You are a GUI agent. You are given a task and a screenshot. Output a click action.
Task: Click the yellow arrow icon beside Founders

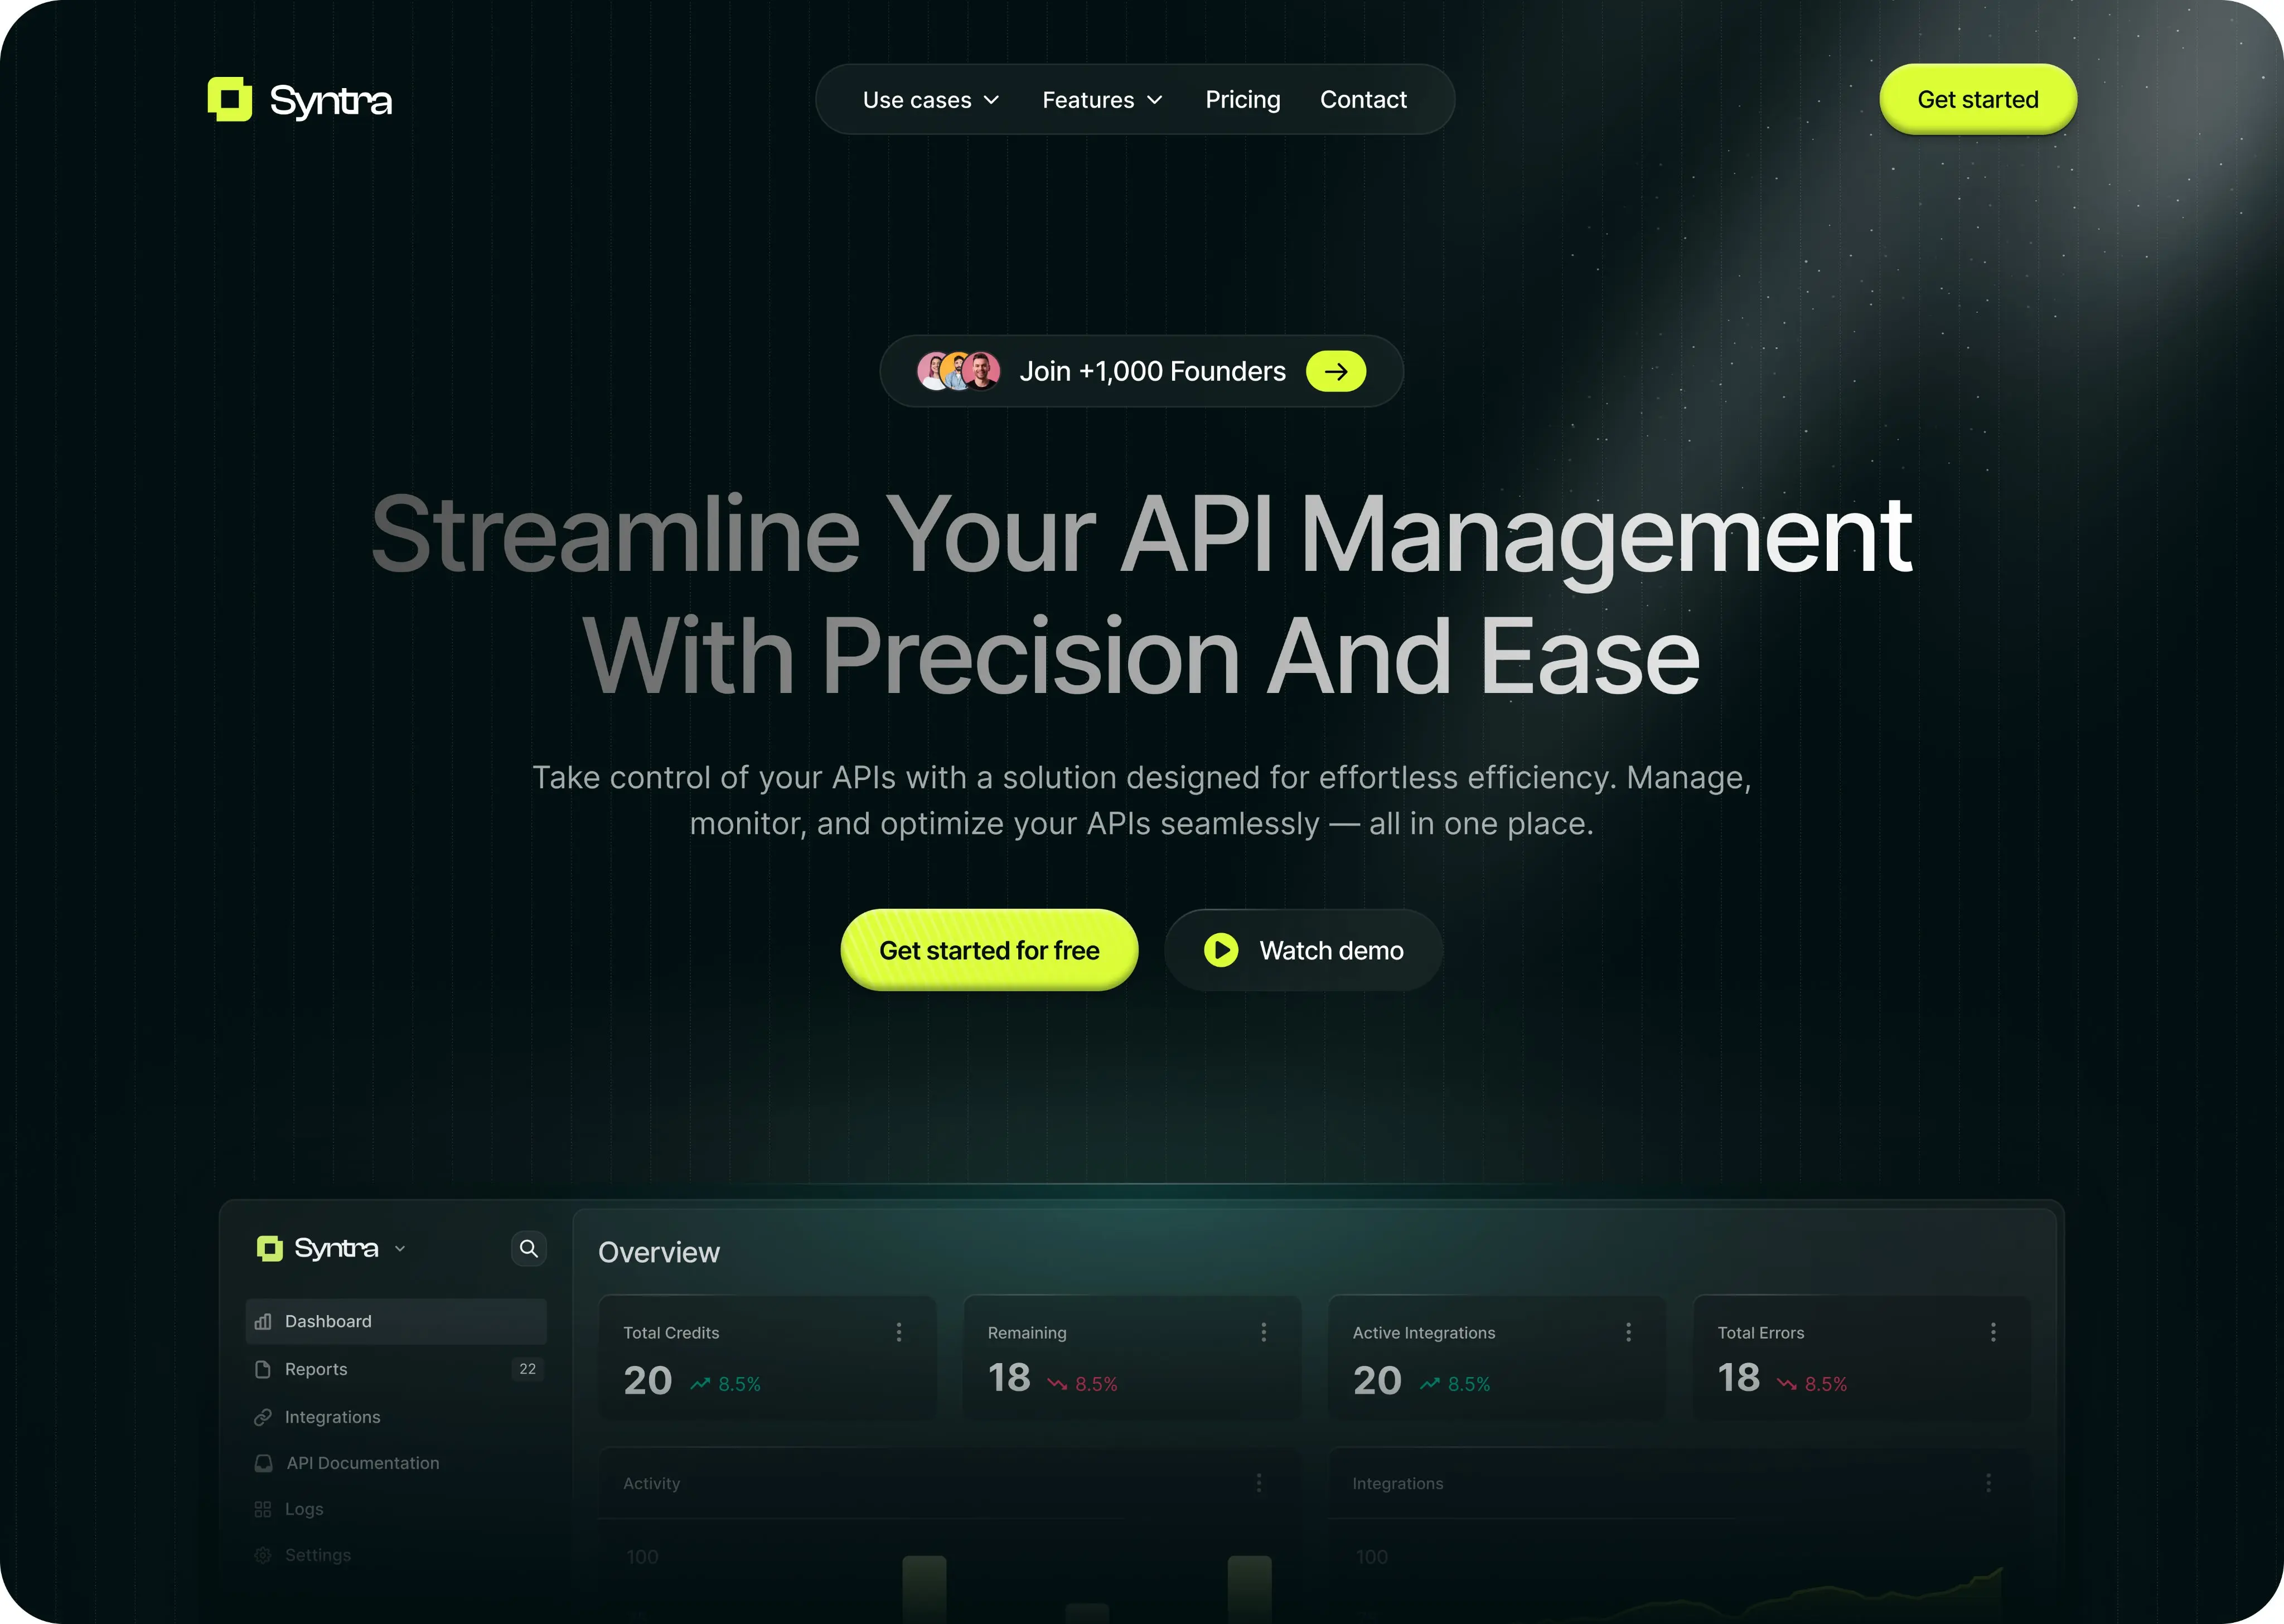(1336, 371)
